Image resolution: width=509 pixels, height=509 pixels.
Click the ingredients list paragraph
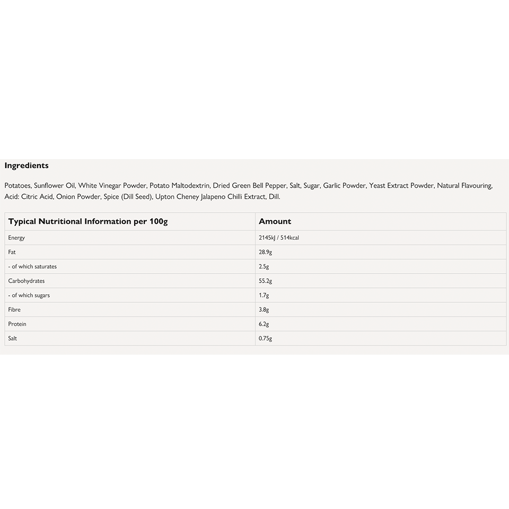click(x=248, y=191)
